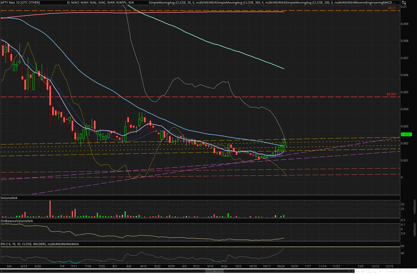Click the 12/19 date on time axis
The image size is (417, 274).
tap(389, 266)
